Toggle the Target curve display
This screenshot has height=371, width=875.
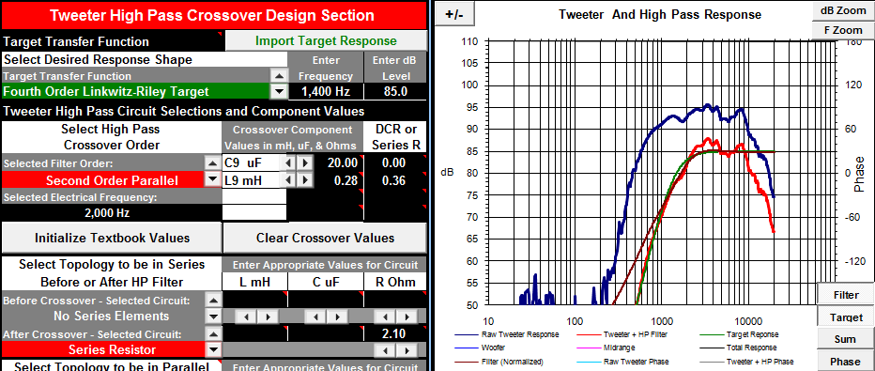[x=846, y=317]
